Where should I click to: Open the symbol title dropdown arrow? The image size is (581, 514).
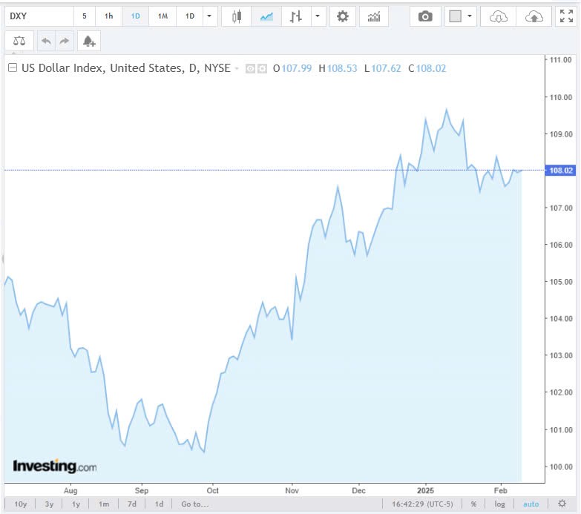click(x=237, y=68)
